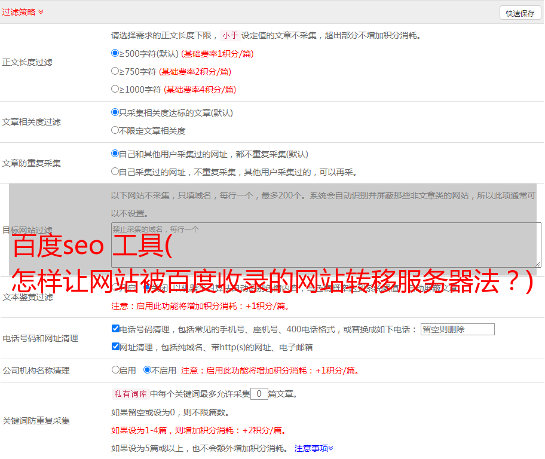Click the 正文长度过滤 row label
545x459 pixels.
[x=27, y=62]
